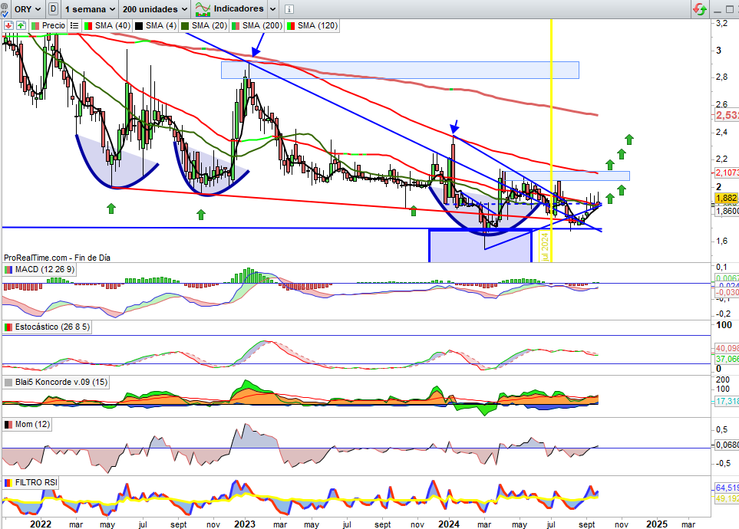The image size is (739, 529).
Task: Click the red-green refresh arrows icon
Action: pyautogui.click(x=700, y=9)
